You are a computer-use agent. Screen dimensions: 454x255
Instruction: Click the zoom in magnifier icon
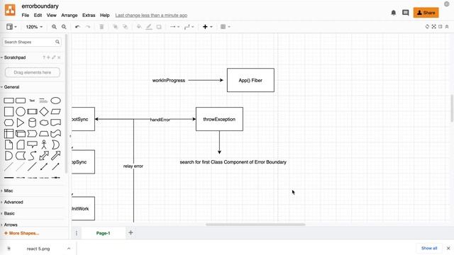54,27
